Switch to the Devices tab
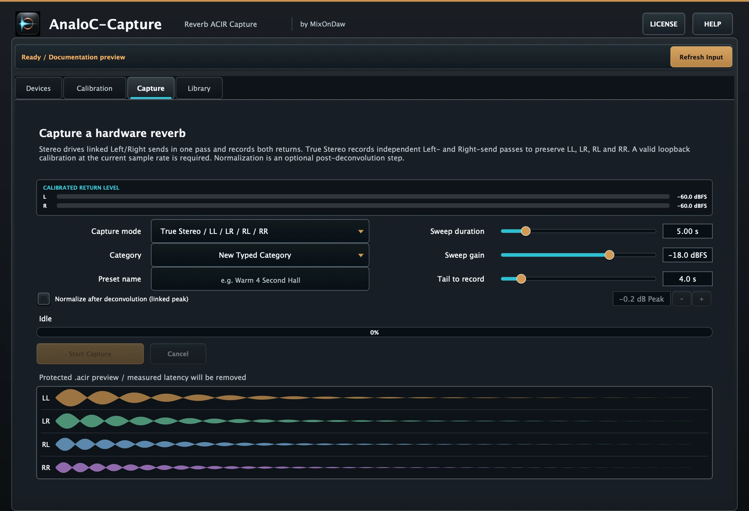 [x=38, y=88]
